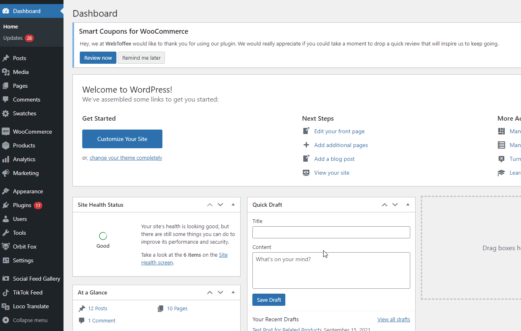Click the TikTok Feed icon
The height and width of the screenshot is (331, 521).
[x=6, y=292]
